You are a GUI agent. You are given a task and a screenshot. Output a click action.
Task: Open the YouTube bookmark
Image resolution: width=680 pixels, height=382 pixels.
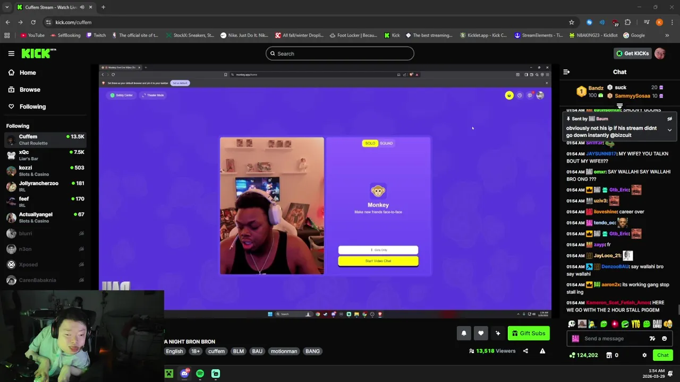click(x=32, y=36)
